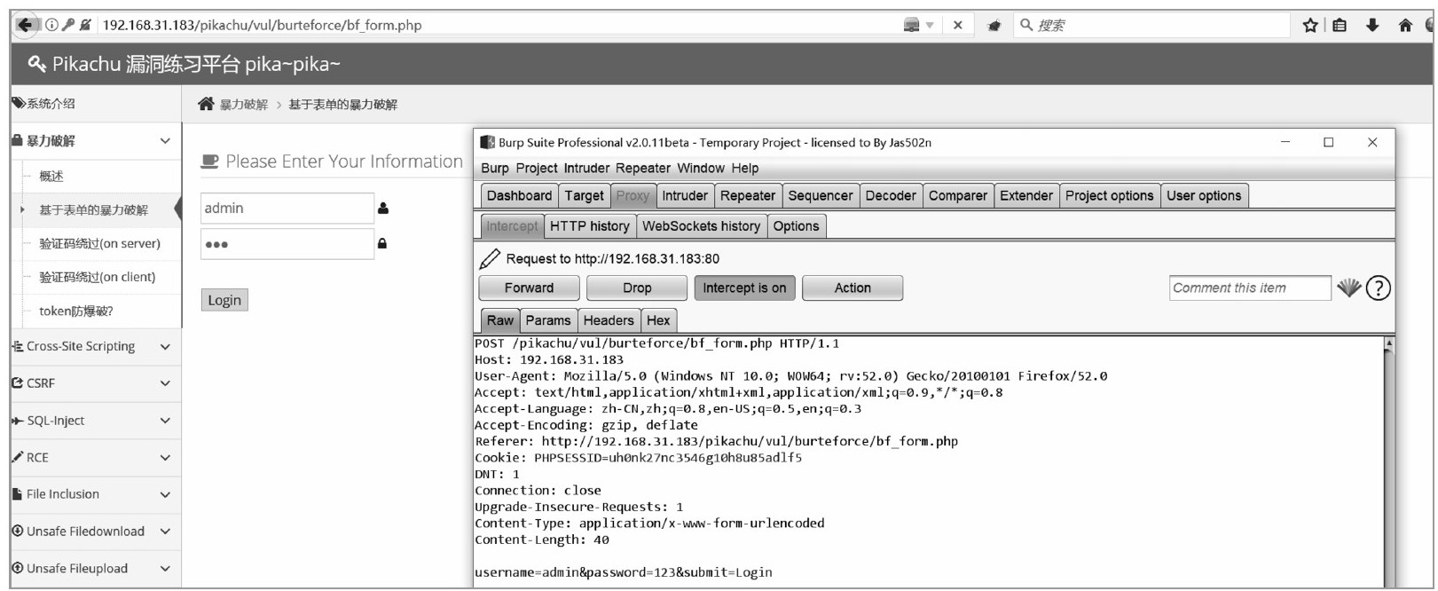Click the pencil icon beside the request target

(x=490, y=259)
